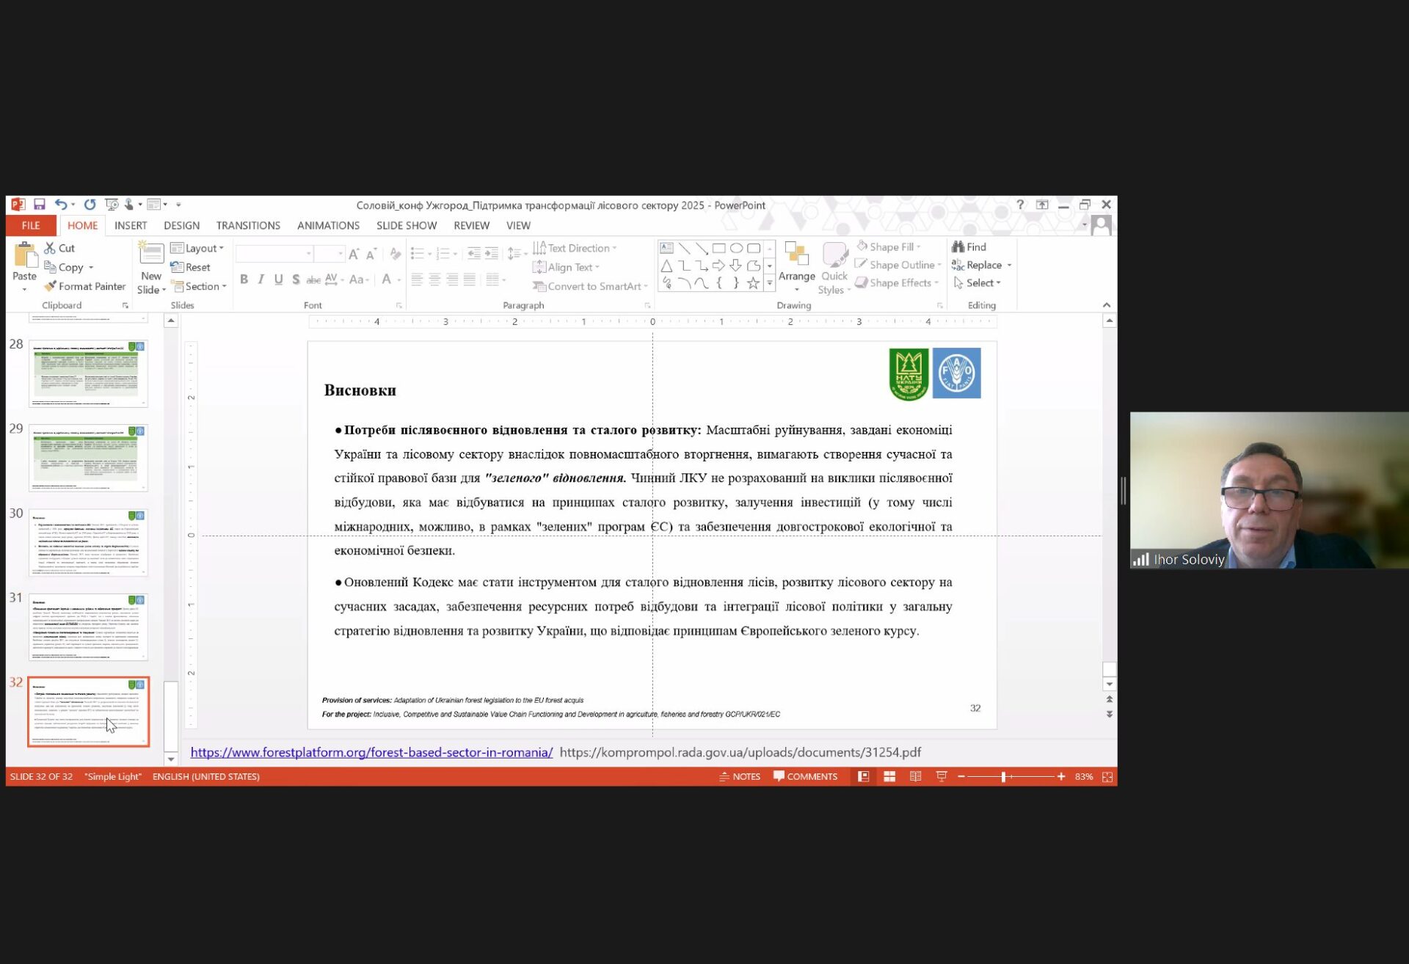The height and width of the screenshot is (964, 1409).
Task: Click the Save icon in quick access toolbar
Action: [40, 205]
